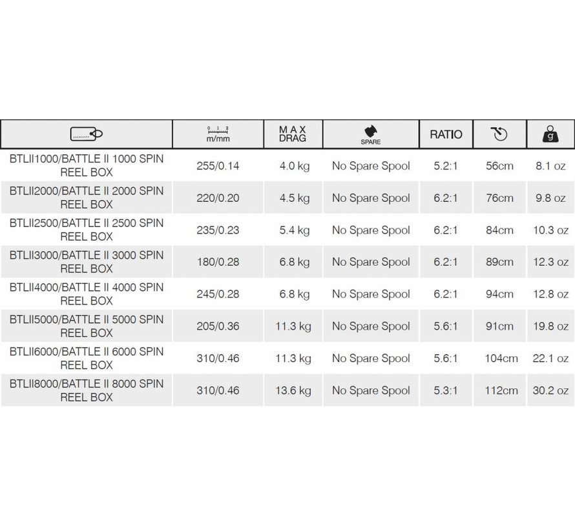Click the 112cm retrieve value

501,390
